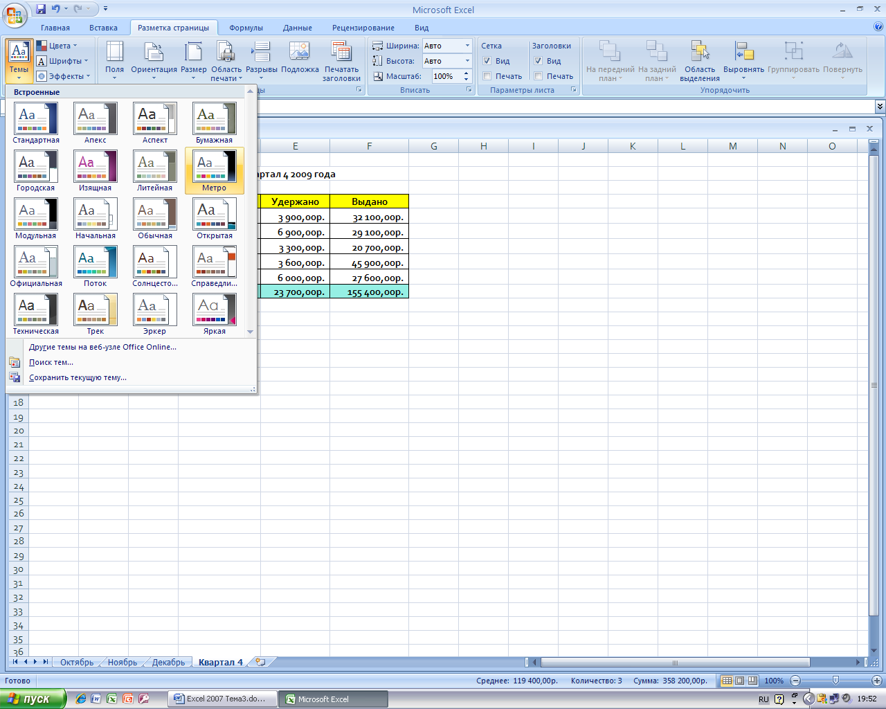This screenshot has width=886, height=709.
Task: Click the Темы button
Action: 19,60
